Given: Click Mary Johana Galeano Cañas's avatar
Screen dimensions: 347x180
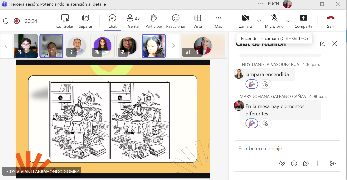Looking at the screenshot, I should (239, 106).
